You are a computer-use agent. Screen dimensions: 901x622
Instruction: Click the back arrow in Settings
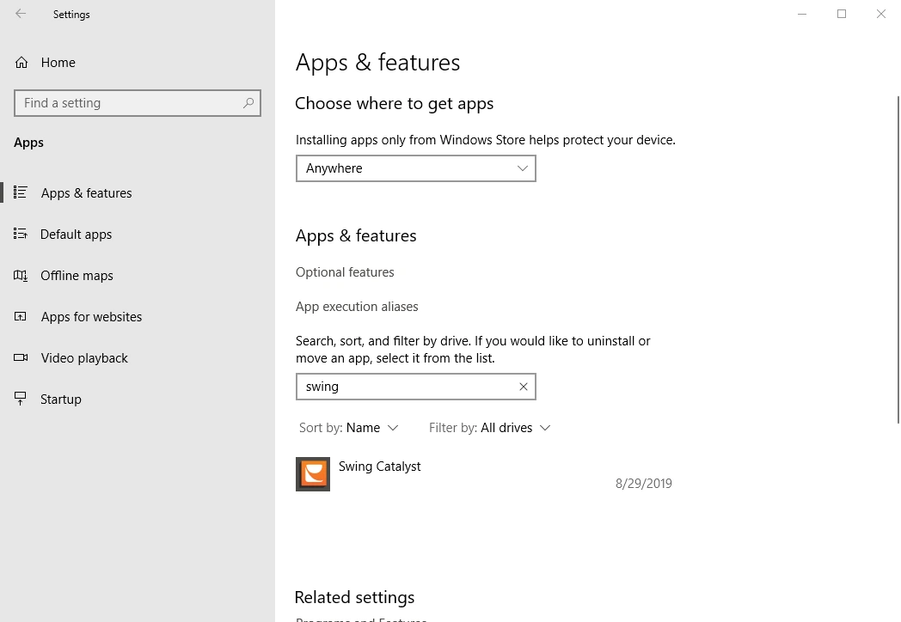(21, 14)
